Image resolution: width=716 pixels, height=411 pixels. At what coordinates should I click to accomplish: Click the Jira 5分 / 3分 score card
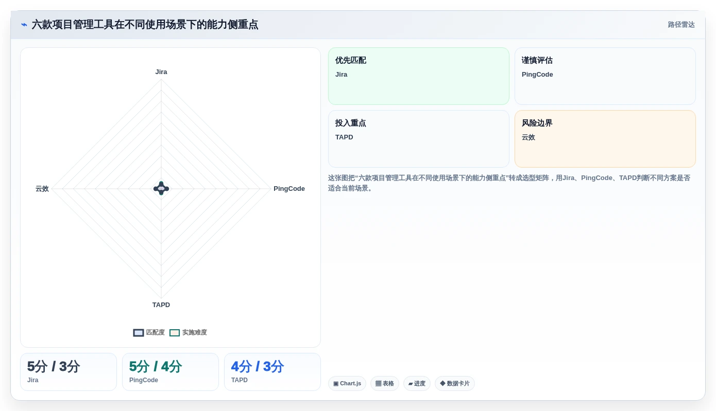pyautogui.click(x=69, y=372)
